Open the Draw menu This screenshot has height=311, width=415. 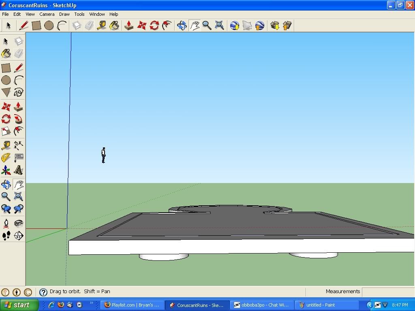coord(64,14)
